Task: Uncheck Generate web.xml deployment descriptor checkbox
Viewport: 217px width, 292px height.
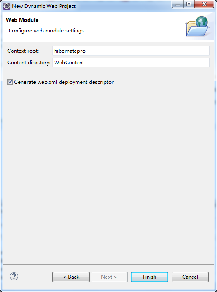Action: pos(10,82)
